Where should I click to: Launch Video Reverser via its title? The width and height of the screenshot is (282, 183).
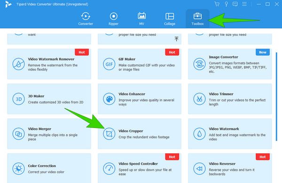[222, 164]
